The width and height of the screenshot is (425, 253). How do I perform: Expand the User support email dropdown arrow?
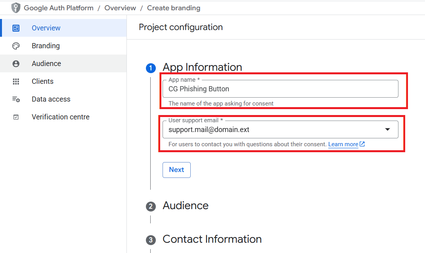coord(388,130)
